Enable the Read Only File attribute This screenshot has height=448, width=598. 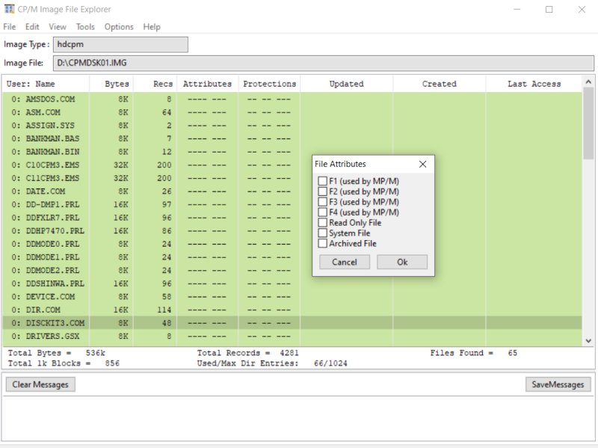(x=323, y=223)
